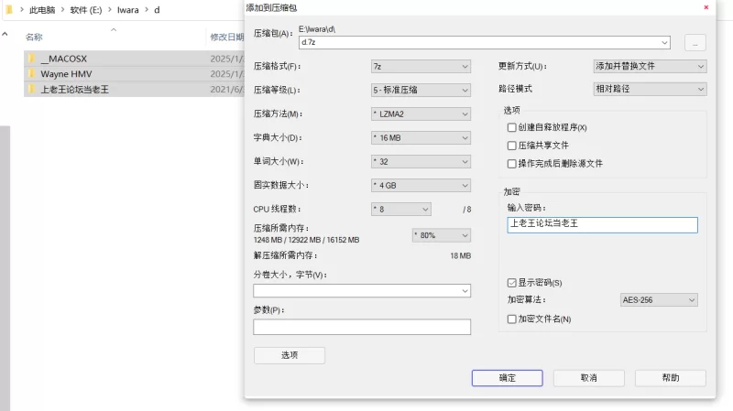The image size is (733, 411).
Task: Click the chevron after 此电脑 in the breadcrumb
Action: pos(62,9)
